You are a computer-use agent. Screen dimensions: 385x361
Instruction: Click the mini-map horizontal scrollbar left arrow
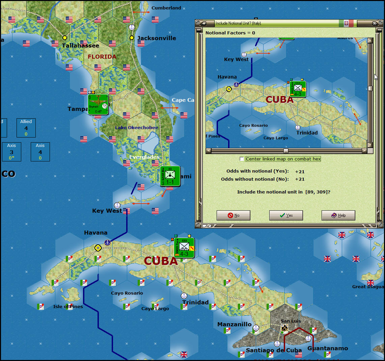tap(209, 151)
